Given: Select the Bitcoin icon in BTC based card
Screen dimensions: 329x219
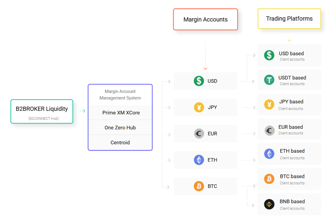Looking at the screenshot, I should 269,179.
